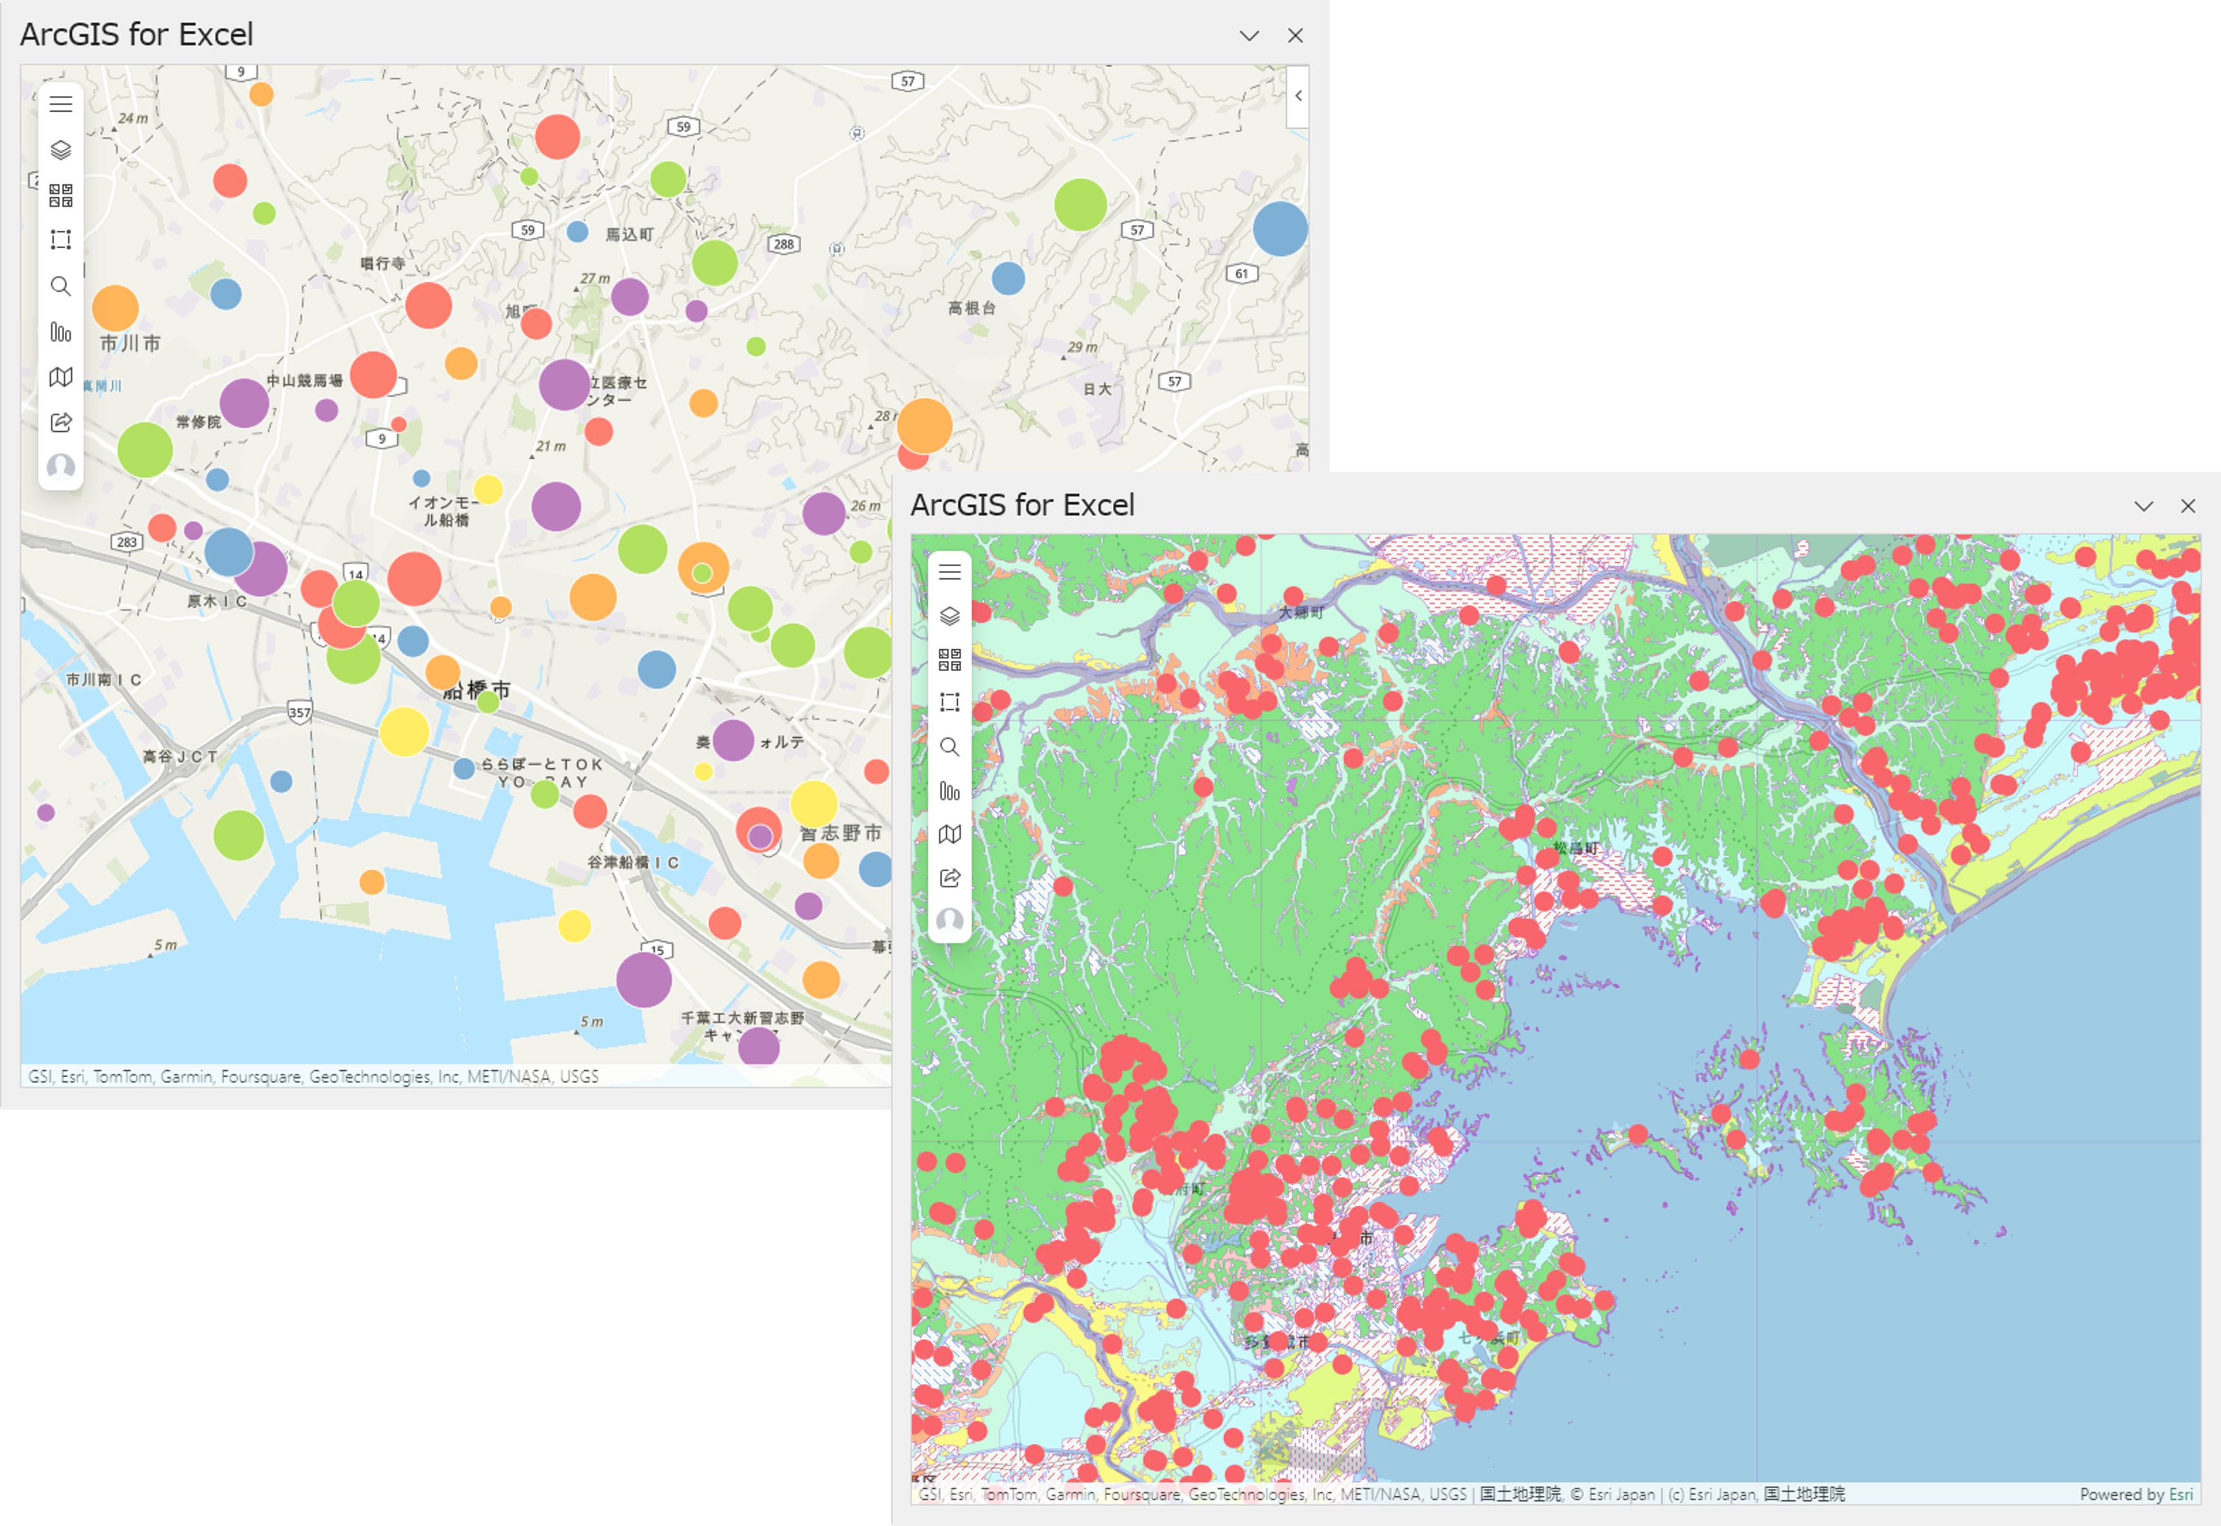Open Basemap gallery icon in upper map
Image resolution: width=2221 pixels, height=1526 pixels.
tap(60, 196)
